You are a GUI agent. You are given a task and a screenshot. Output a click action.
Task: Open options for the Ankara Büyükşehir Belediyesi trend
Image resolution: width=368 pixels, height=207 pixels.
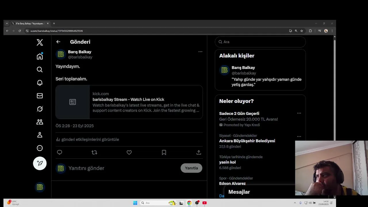[x=299, y=137]
